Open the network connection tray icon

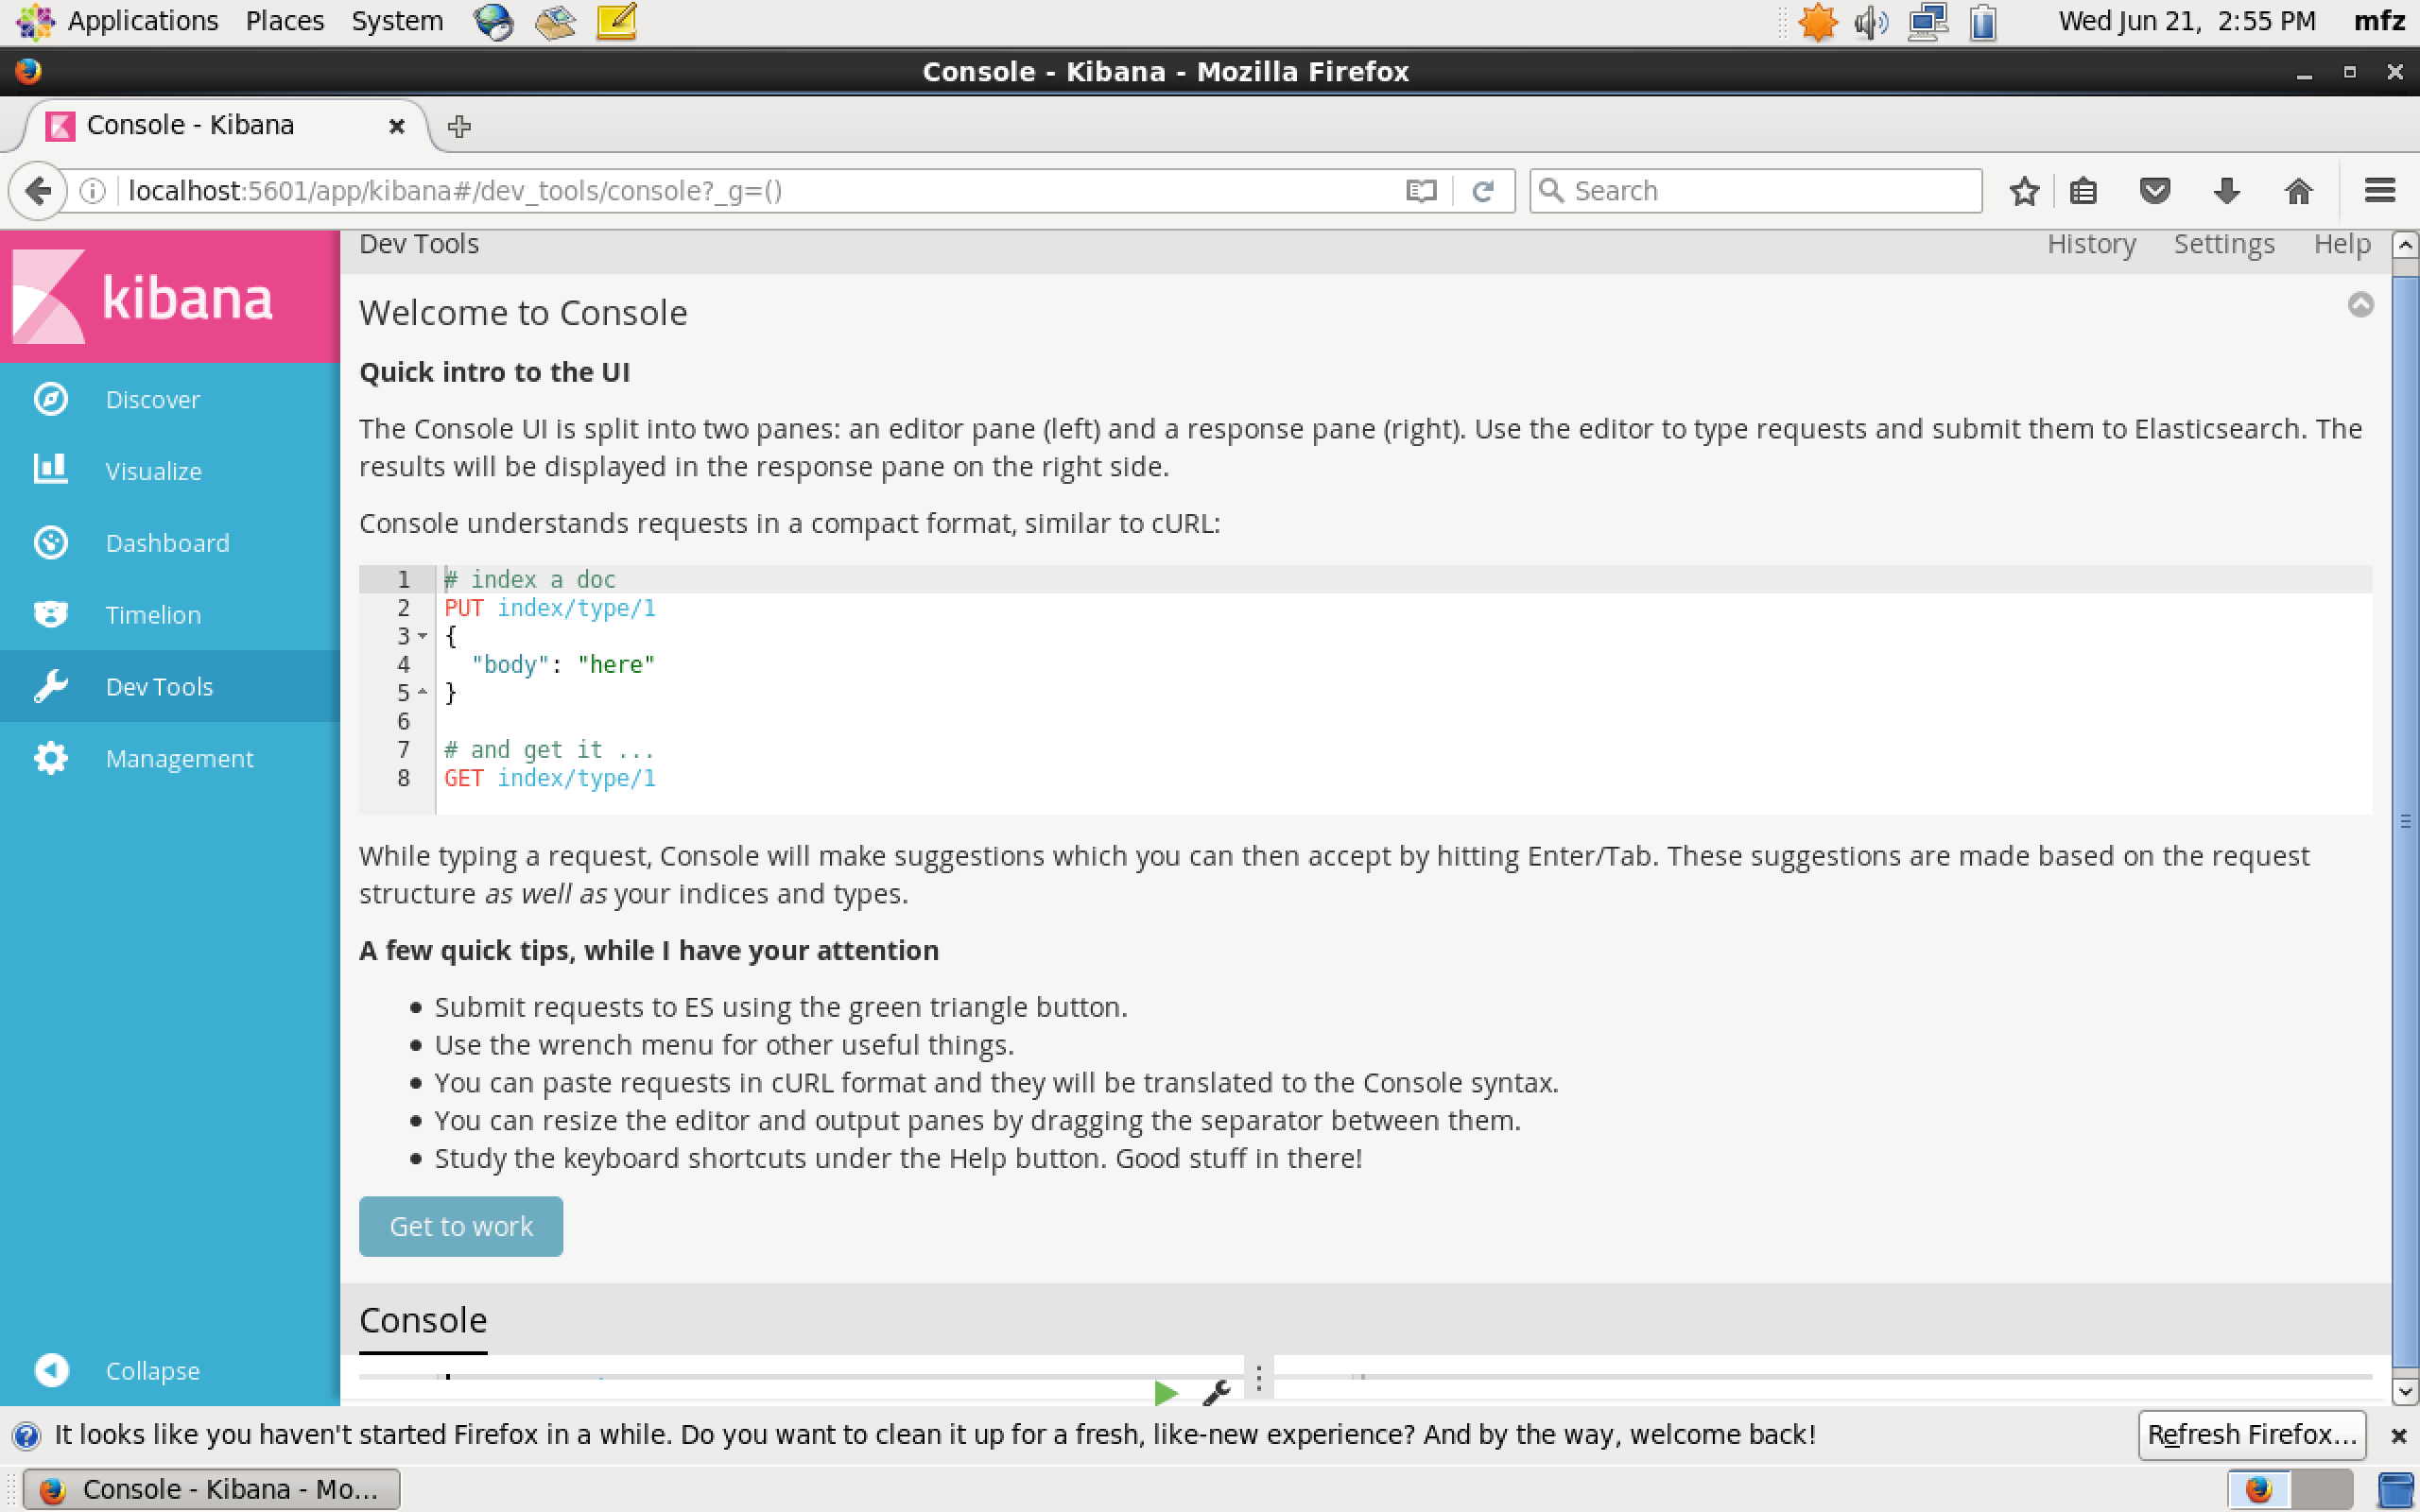(1927, 22)
